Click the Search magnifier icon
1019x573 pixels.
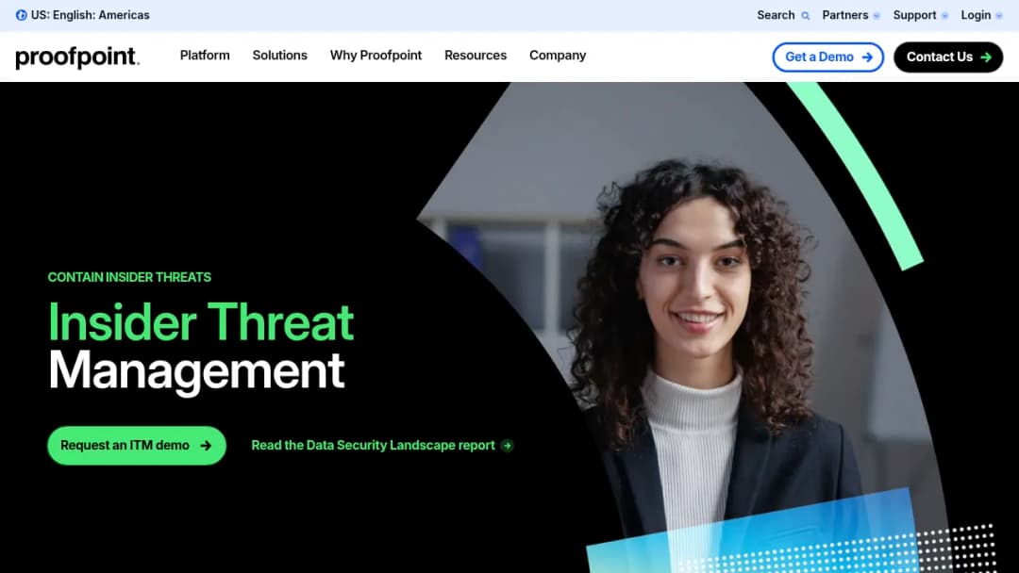[805, 16]
